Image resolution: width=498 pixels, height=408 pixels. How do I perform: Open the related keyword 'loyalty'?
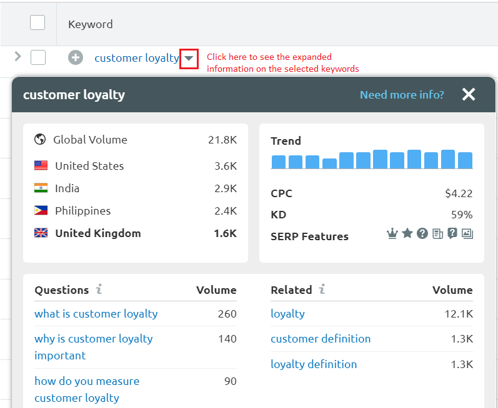(x=287, y=314)
